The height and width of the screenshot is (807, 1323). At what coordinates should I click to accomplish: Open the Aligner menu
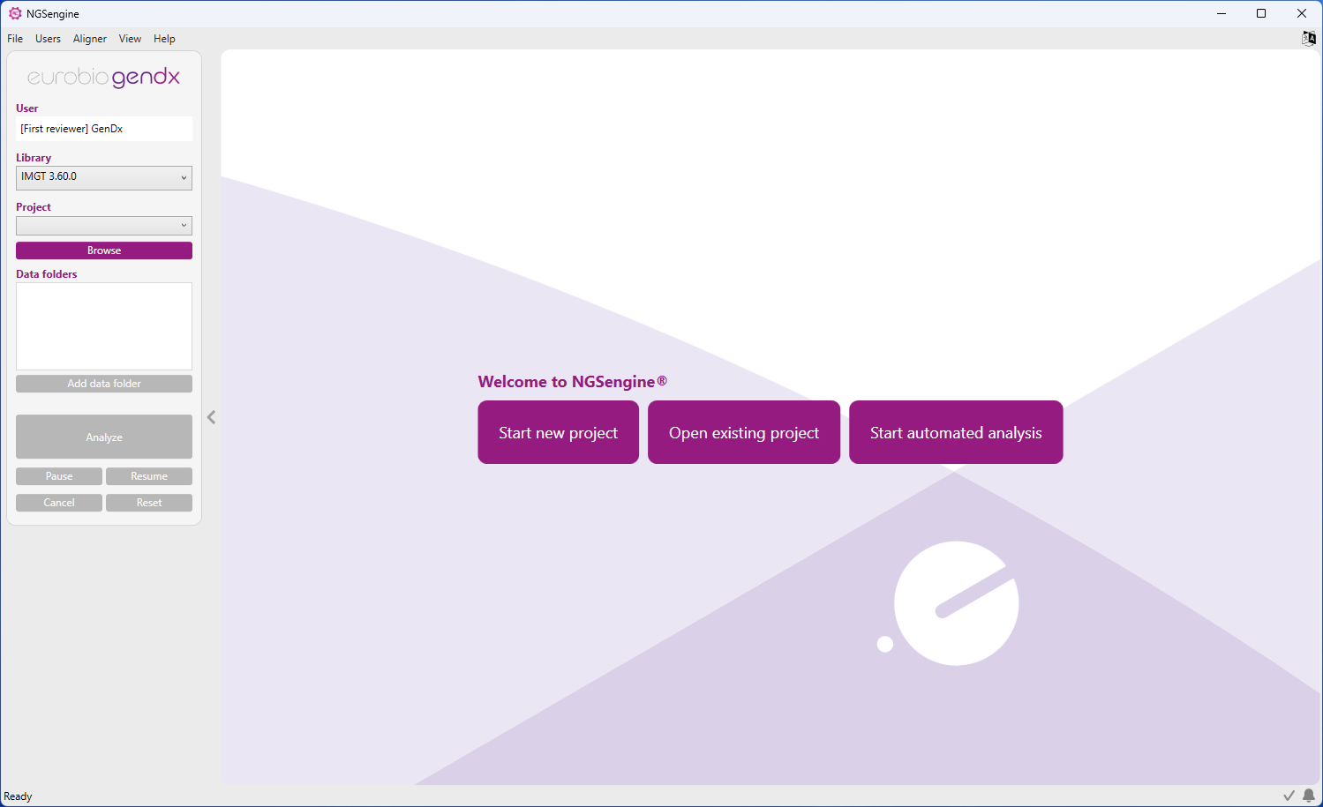point(89,38)
